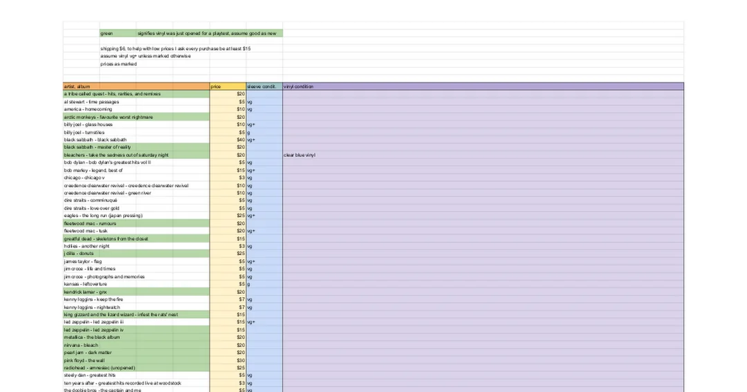Select 'billy joel - glass houses' cell
Image resolution: width=747 pixels, height=392 pixels.
(x=136, y=125)
